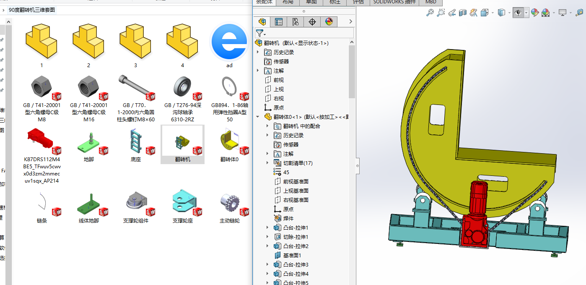Select the Zoom to Area tool
Image resolution: width=586 pixels, height=285 pixels.
click(441, 13)
